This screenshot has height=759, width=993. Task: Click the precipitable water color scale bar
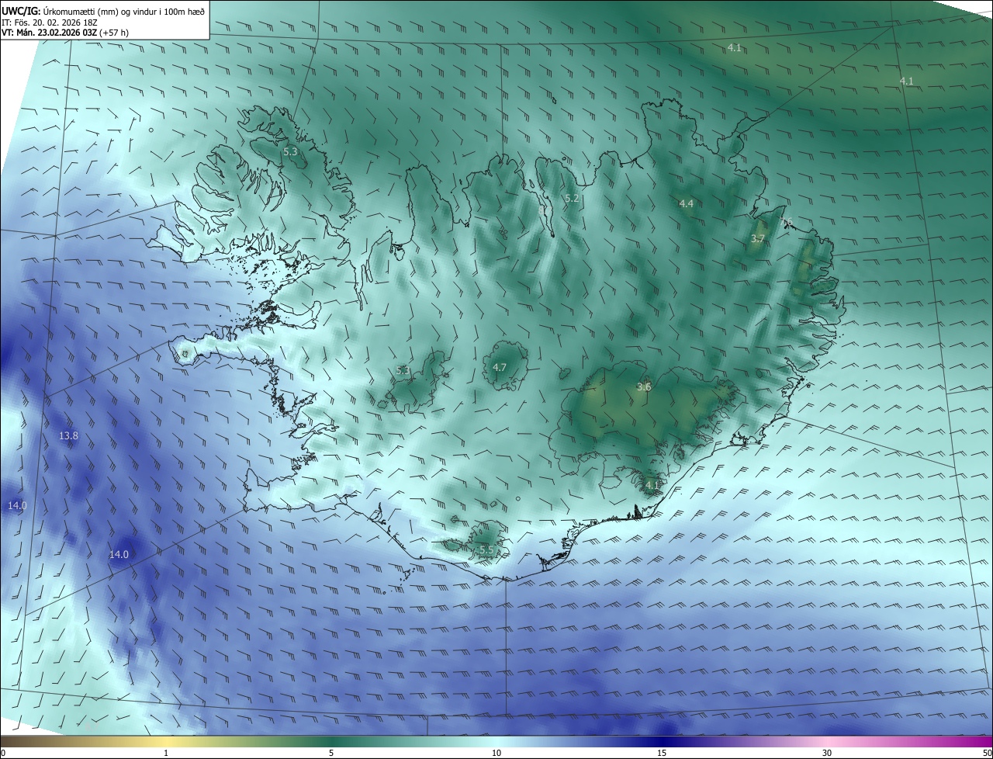(496, 741)
